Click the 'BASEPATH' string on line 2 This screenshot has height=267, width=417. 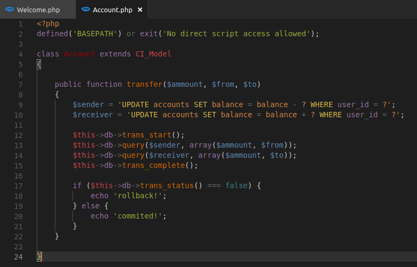97,34
